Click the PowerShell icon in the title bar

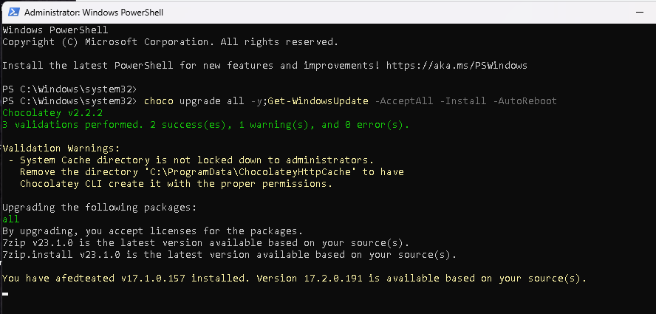coord(13,12)
